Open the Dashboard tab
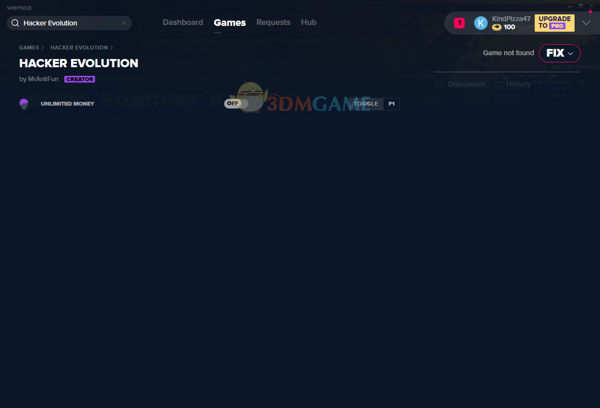The height and width of the screenshot is (408, 600). click(183, 23)
